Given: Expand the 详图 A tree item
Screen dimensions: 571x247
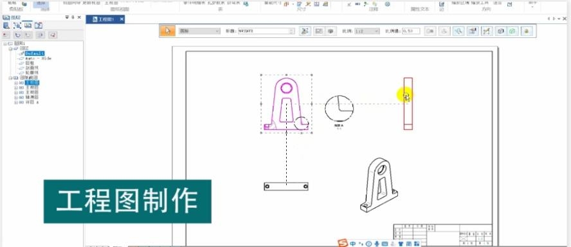Looking at the screenshot, I should pos(15,102).
